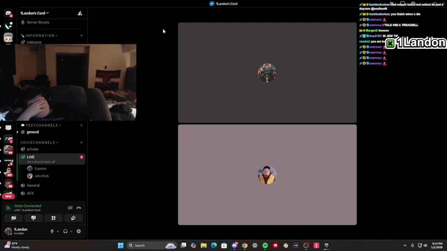Click Set a channel status
This screenshot has width=447, height=251.
pos(41,162)
